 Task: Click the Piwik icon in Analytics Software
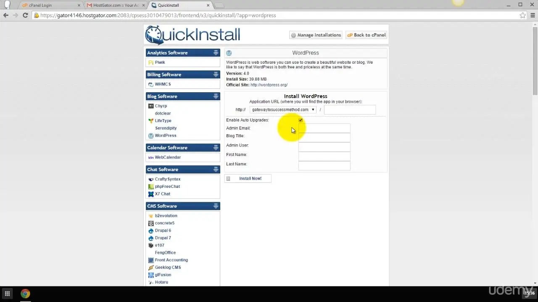coord(151,62)
